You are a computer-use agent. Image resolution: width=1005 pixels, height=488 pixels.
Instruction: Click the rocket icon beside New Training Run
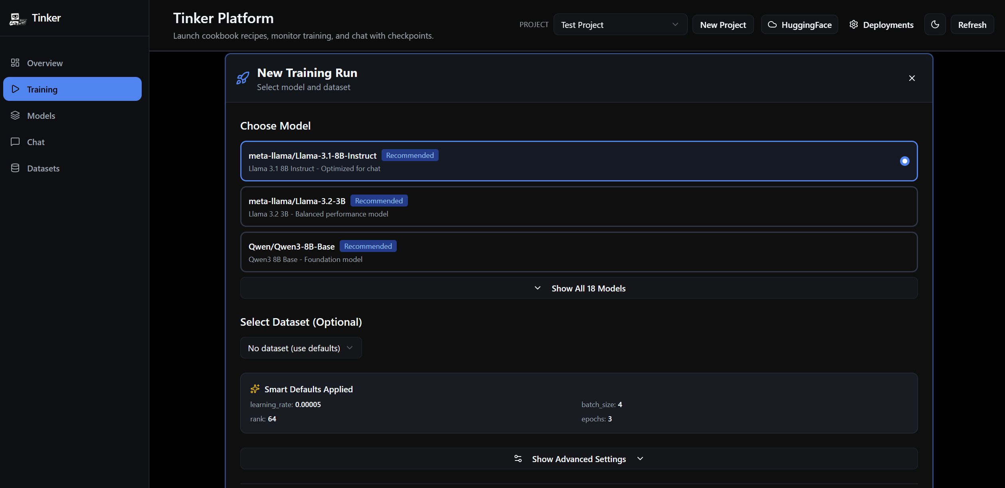[243, 78]
